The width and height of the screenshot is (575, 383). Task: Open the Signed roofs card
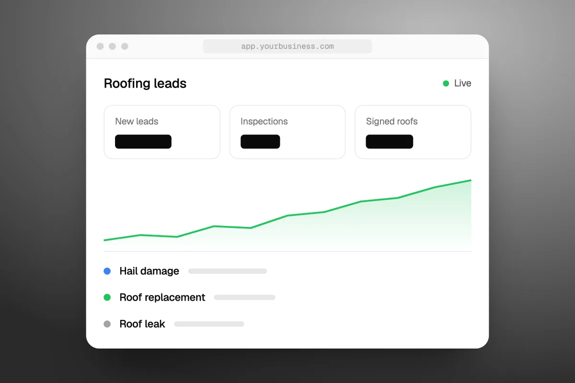pyautogui.click(x=413, y=132)
